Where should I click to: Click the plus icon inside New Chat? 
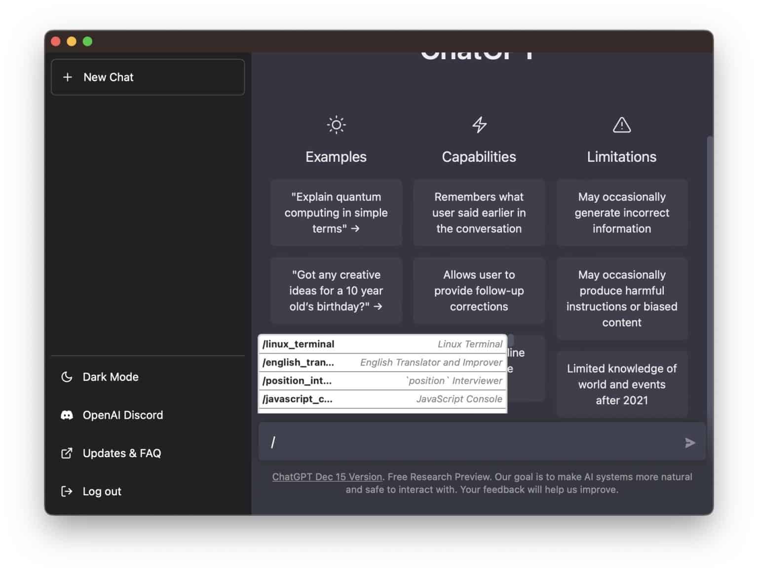pos(68,77)
